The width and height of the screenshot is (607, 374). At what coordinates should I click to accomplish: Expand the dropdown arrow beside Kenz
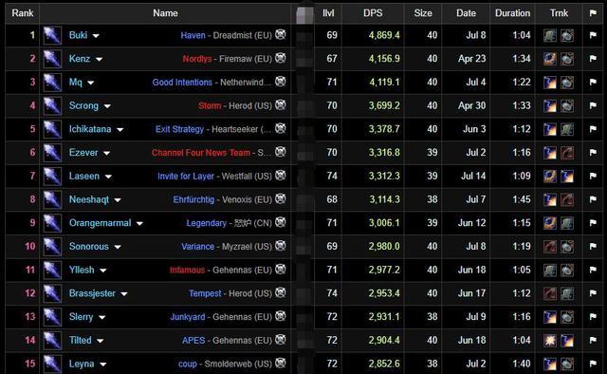tap(99, 59)
